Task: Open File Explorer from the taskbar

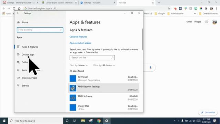Action: 83,121
